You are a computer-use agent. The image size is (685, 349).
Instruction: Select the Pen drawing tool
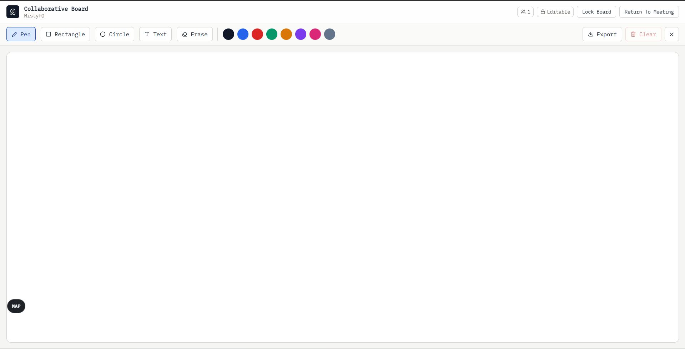tap(21, 34)
